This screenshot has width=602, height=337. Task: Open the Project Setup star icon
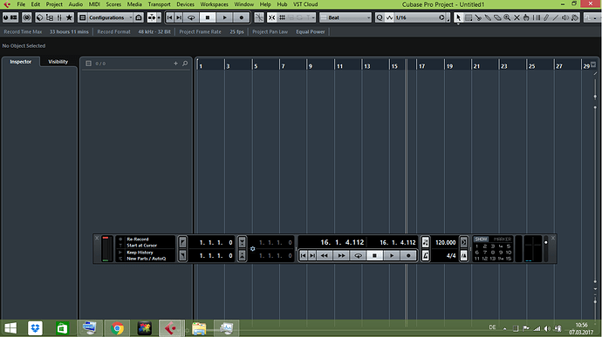[x=69, y=17]
